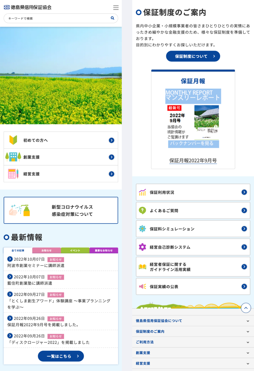Click the 創業支援 building icon
The image size is (254, 371).
tap(13, 157)
